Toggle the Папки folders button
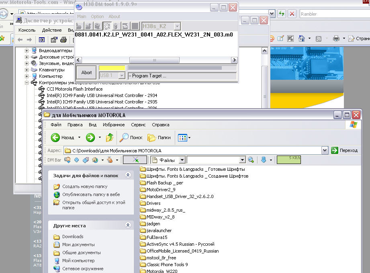This screenshot has width=370, height=273. pos(159,138)
